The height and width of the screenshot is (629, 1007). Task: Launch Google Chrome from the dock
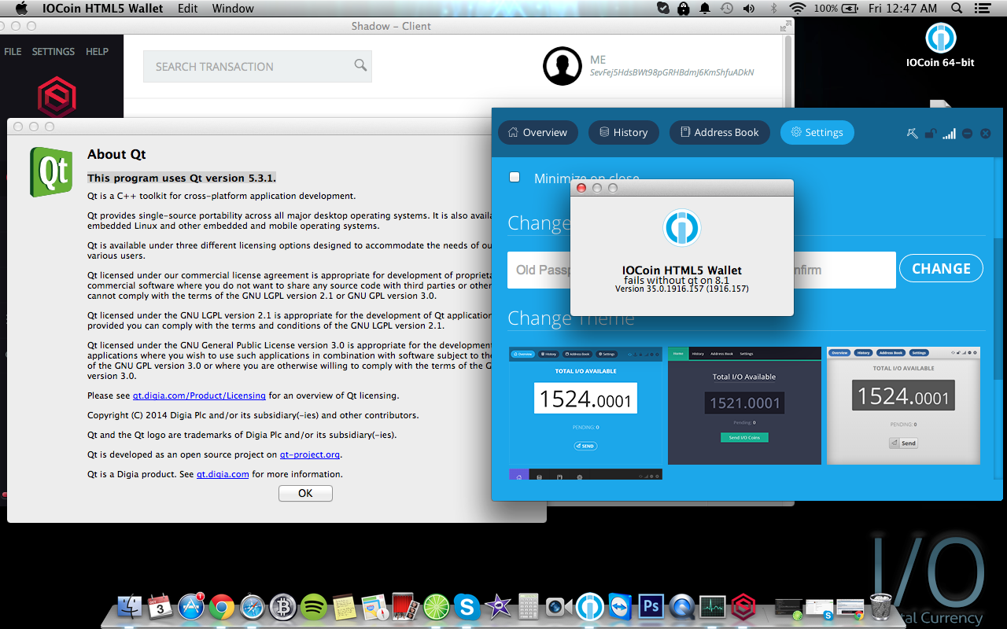(222, 606)
